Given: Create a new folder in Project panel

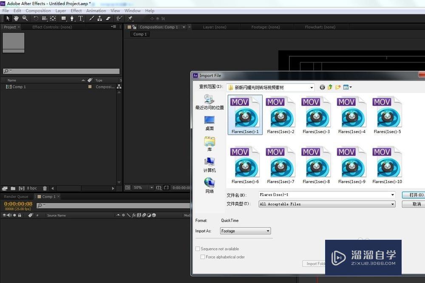Looking at the screenshot, I should tap(13, 189).
